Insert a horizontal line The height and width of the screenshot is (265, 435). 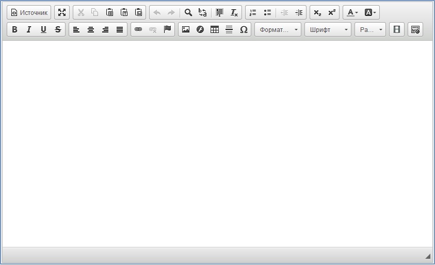pos(229,29)
